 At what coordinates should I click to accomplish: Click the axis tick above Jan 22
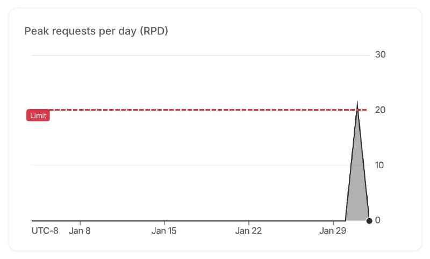coord(249,222)
